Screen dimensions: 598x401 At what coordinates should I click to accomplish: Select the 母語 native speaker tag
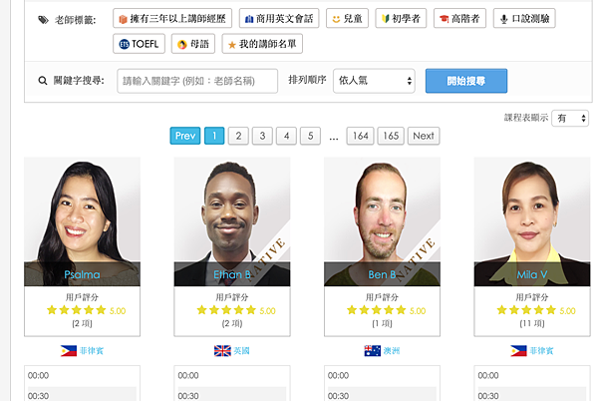(x=193, y=44)
